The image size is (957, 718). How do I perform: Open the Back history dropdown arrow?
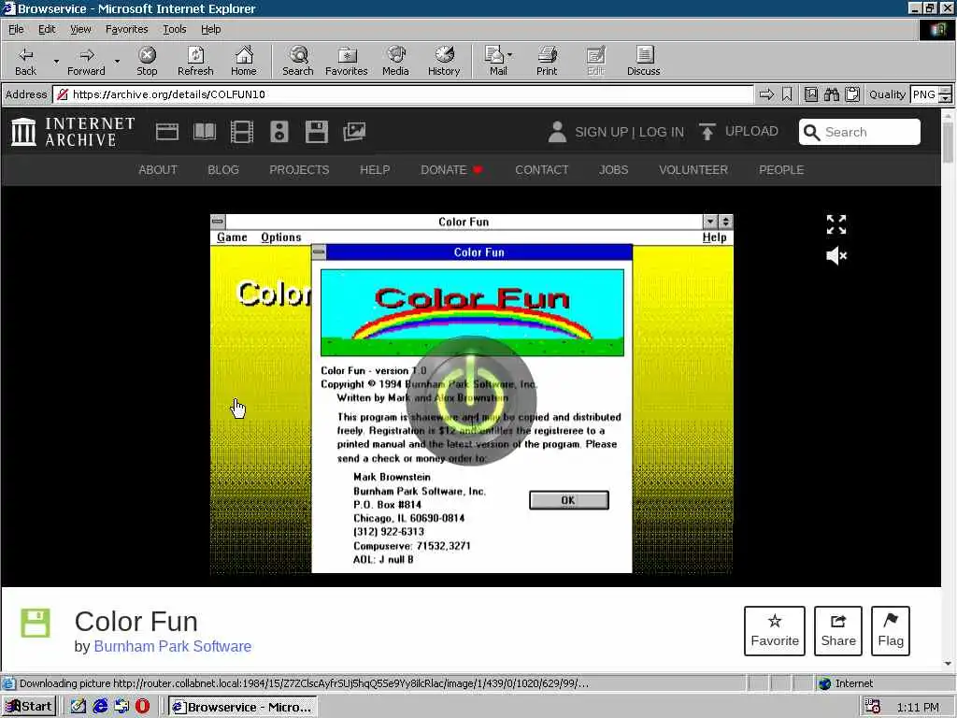pos(56,61)
